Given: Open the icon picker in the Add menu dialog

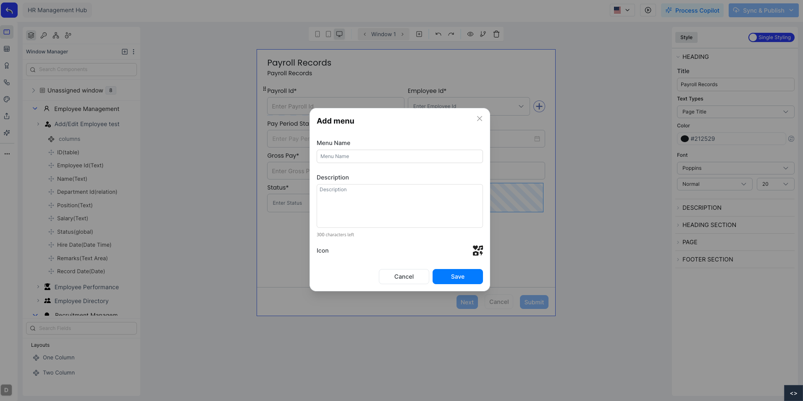Looking at the screenshot, I should [477, 251].
